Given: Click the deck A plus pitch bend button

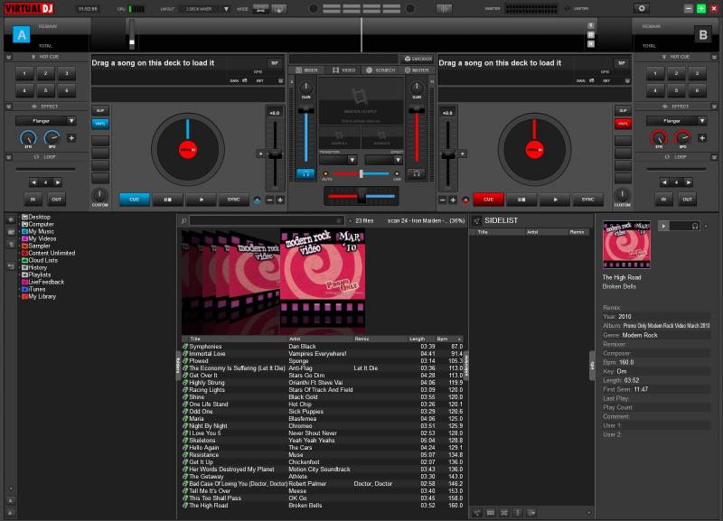Looking at the screenshot, I should [x=280, y=200].
